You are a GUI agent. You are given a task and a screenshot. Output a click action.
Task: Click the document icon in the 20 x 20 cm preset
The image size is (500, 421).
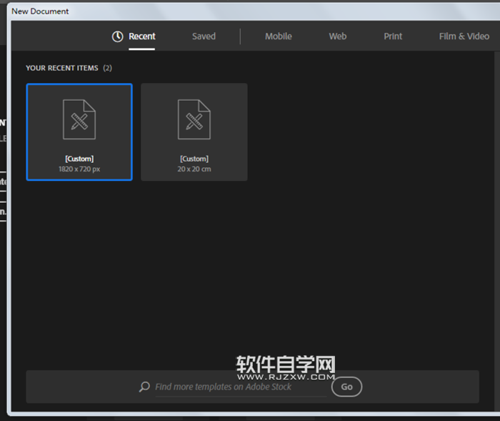(x=194, y=119)
